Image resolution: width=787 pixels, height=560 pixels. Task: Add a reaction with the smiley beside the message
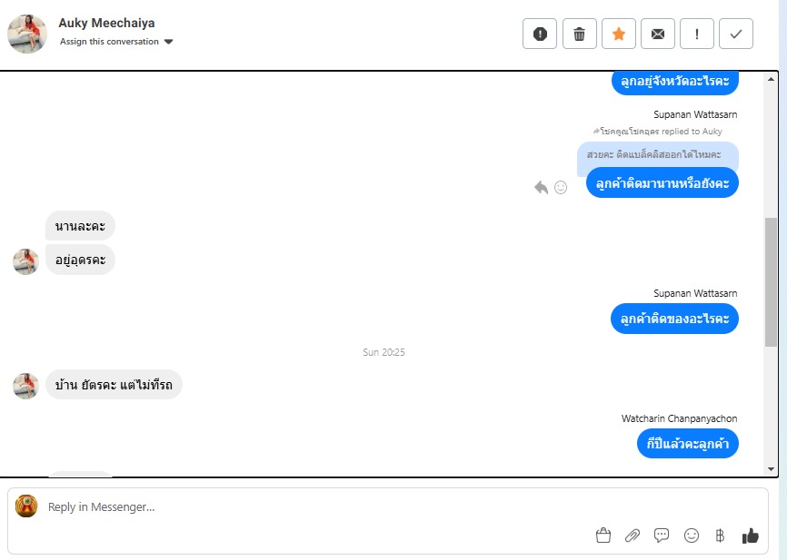pos(561,188)
